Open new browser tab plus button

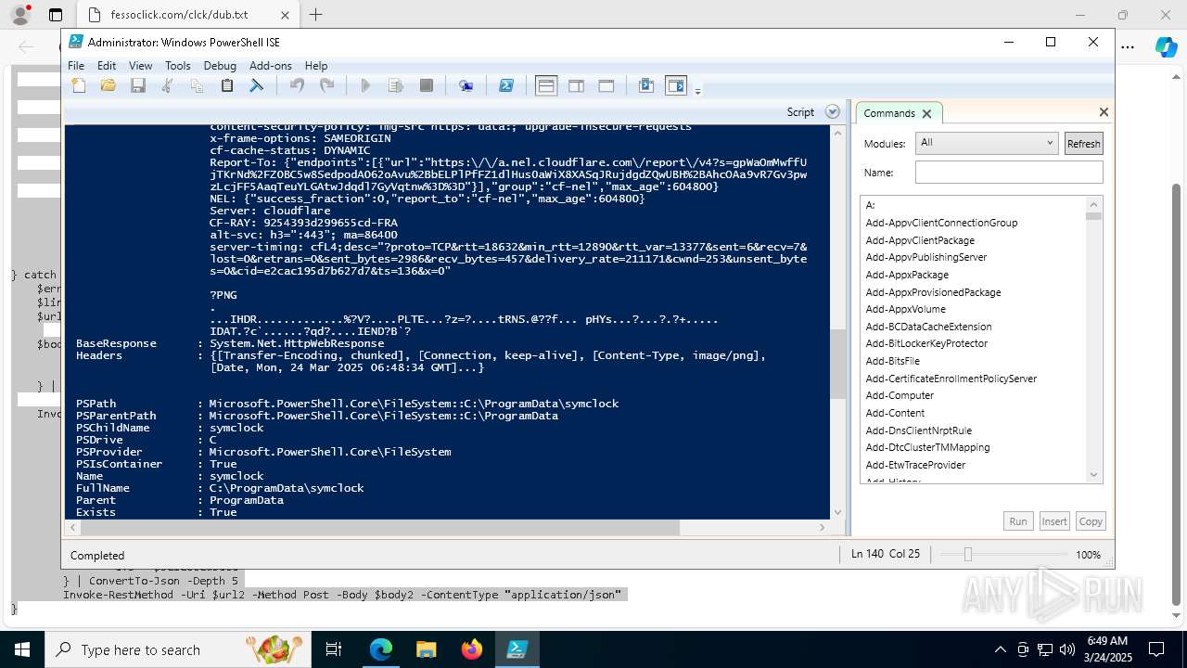(316, 15)
